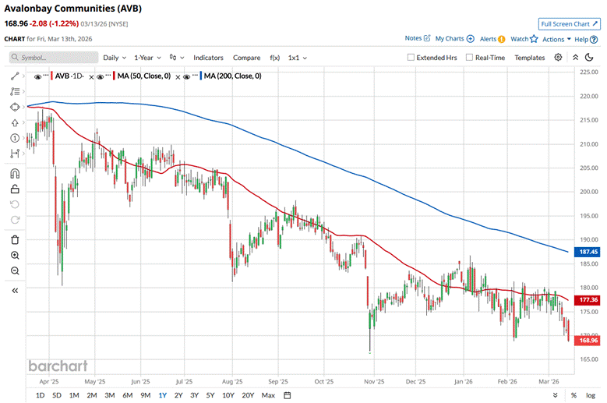Screen dimensions: 607x403
Task: Open the 1x1 grid layout dropdown
Action: [298, 58]
